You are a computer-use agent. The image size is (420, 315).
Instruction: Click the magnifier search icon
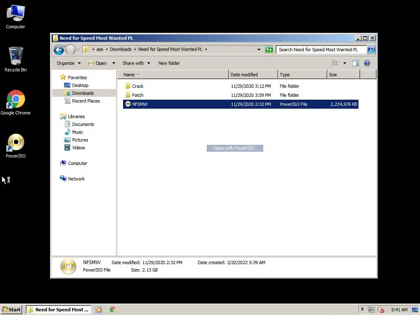tap(371, 50)
